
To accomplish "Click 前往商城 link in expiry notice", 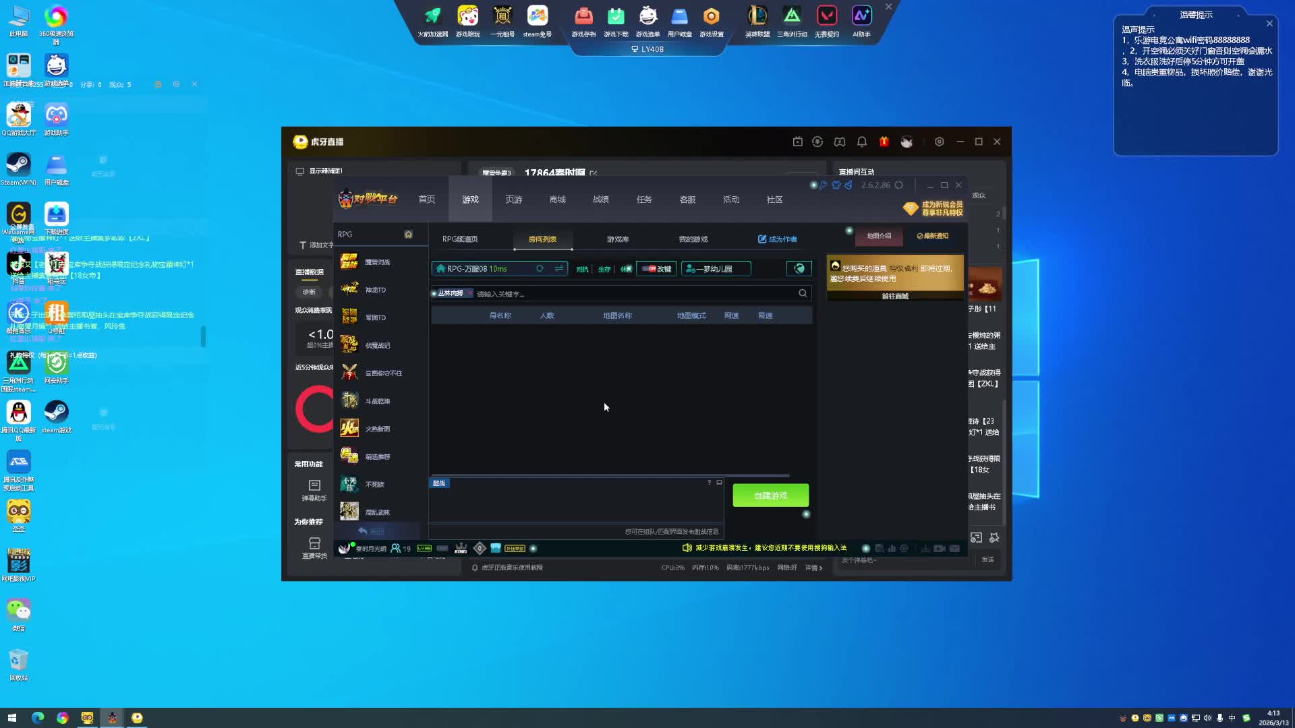I will point(895,297).
